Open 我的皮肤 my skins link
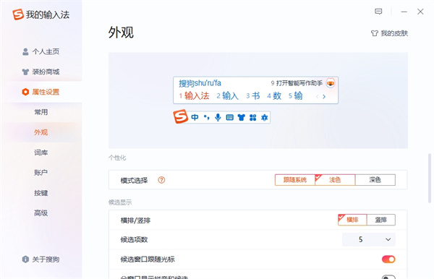This screenshot has width=434, height=279. tap(394, 33)
